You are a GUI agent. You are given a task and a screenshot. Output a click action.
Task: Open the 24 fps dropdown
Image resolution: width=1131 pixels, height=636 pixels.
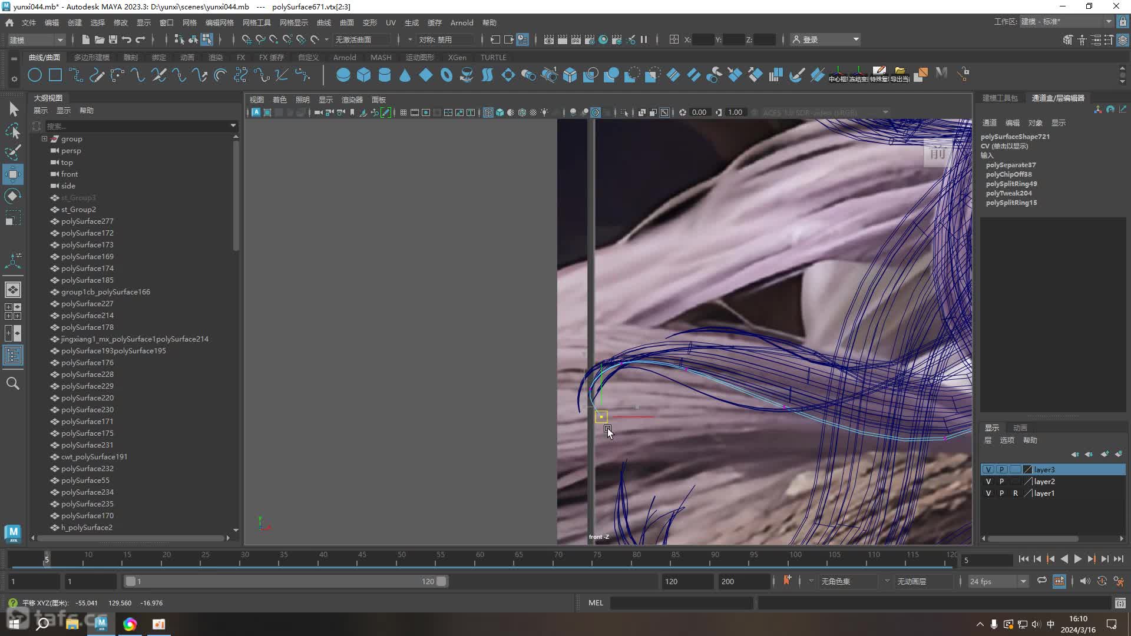(x=998, y=581)
